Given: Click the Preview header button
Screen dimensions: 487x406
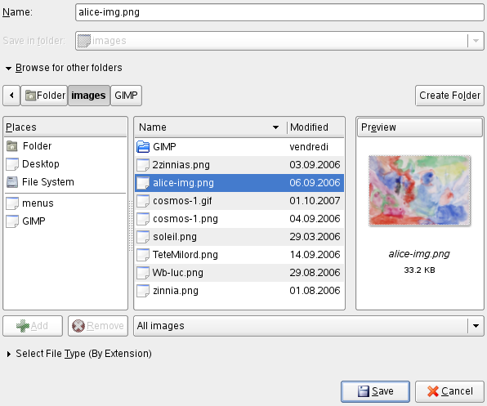Looking at the screenshot, I should coord(420,127).
